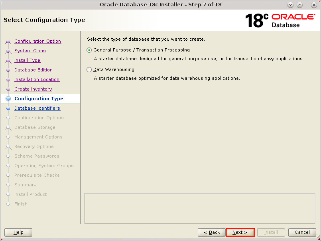
Task: Click the Configuration Option step node icon
Action: 8,41
